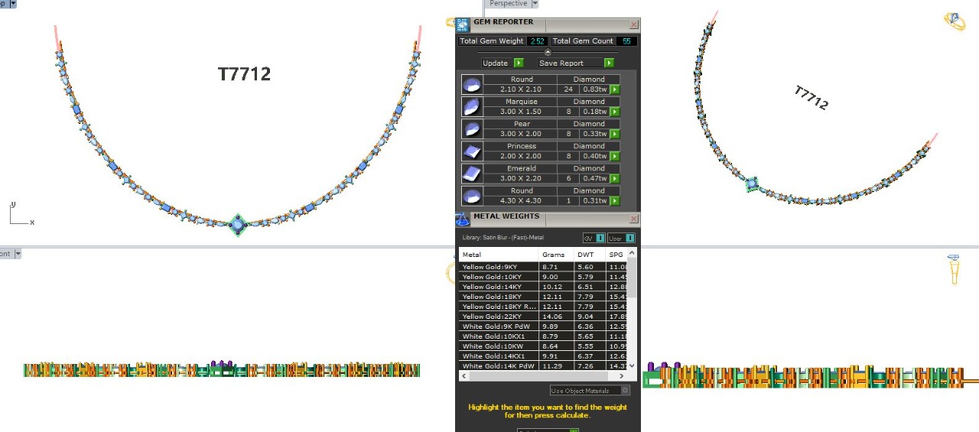
Task: Click the metal table scroll-right arrow
Action: pos(623,375)
